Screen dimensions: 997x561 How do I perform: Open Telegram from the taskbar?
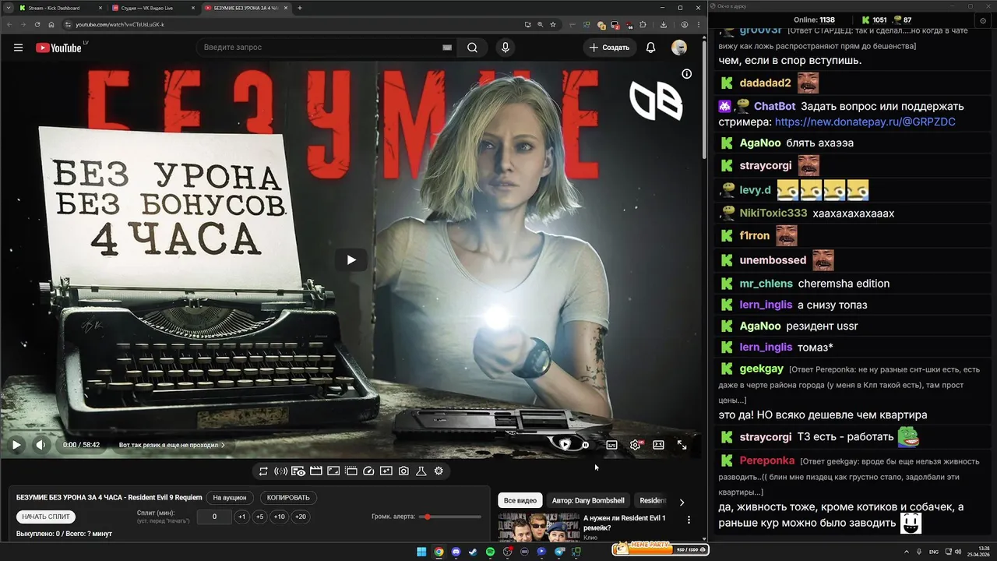coord(559,552)
